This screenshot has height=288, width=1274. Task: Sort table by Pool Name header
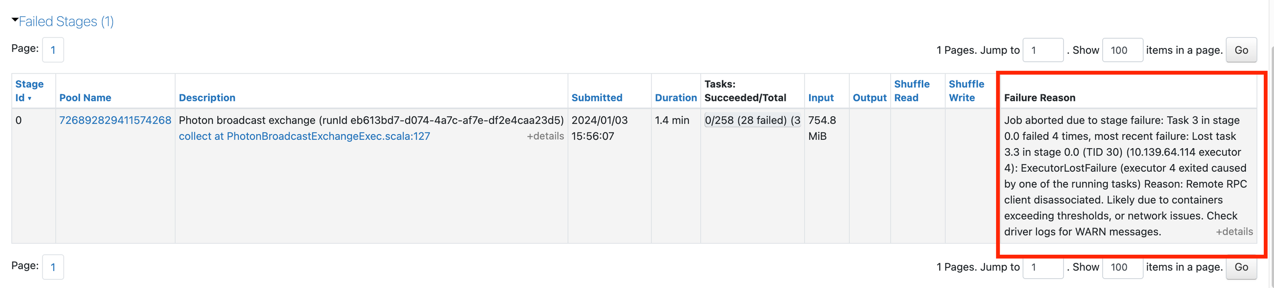pyautogui.click(x=85, y=98)
